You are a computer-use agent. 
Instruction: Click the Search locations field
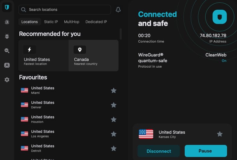[x=65, y=10]
